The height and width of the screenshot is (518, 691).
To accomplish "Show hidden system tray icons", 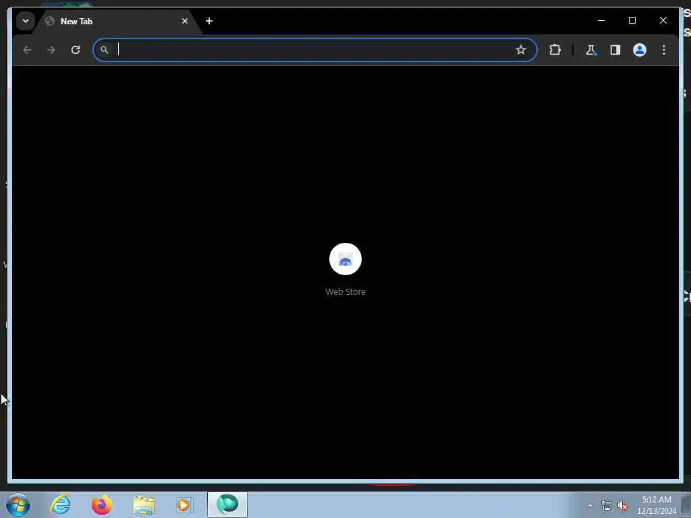I will tap(590, 506).
